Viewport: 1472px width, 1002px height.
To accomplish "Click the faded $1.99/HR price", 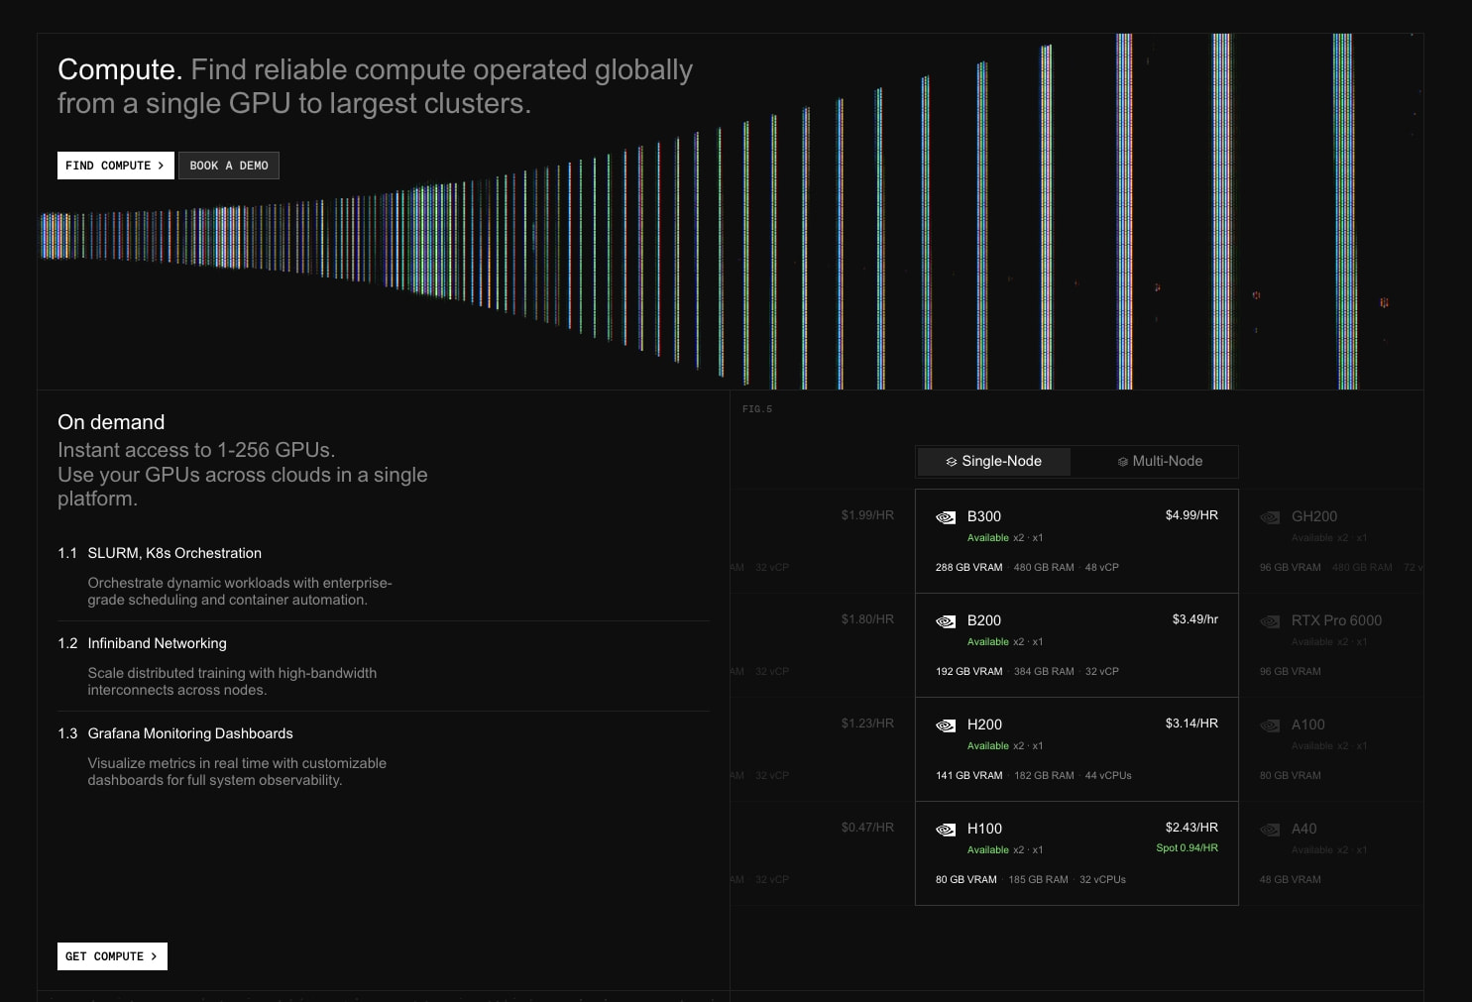I will point(867,515).
